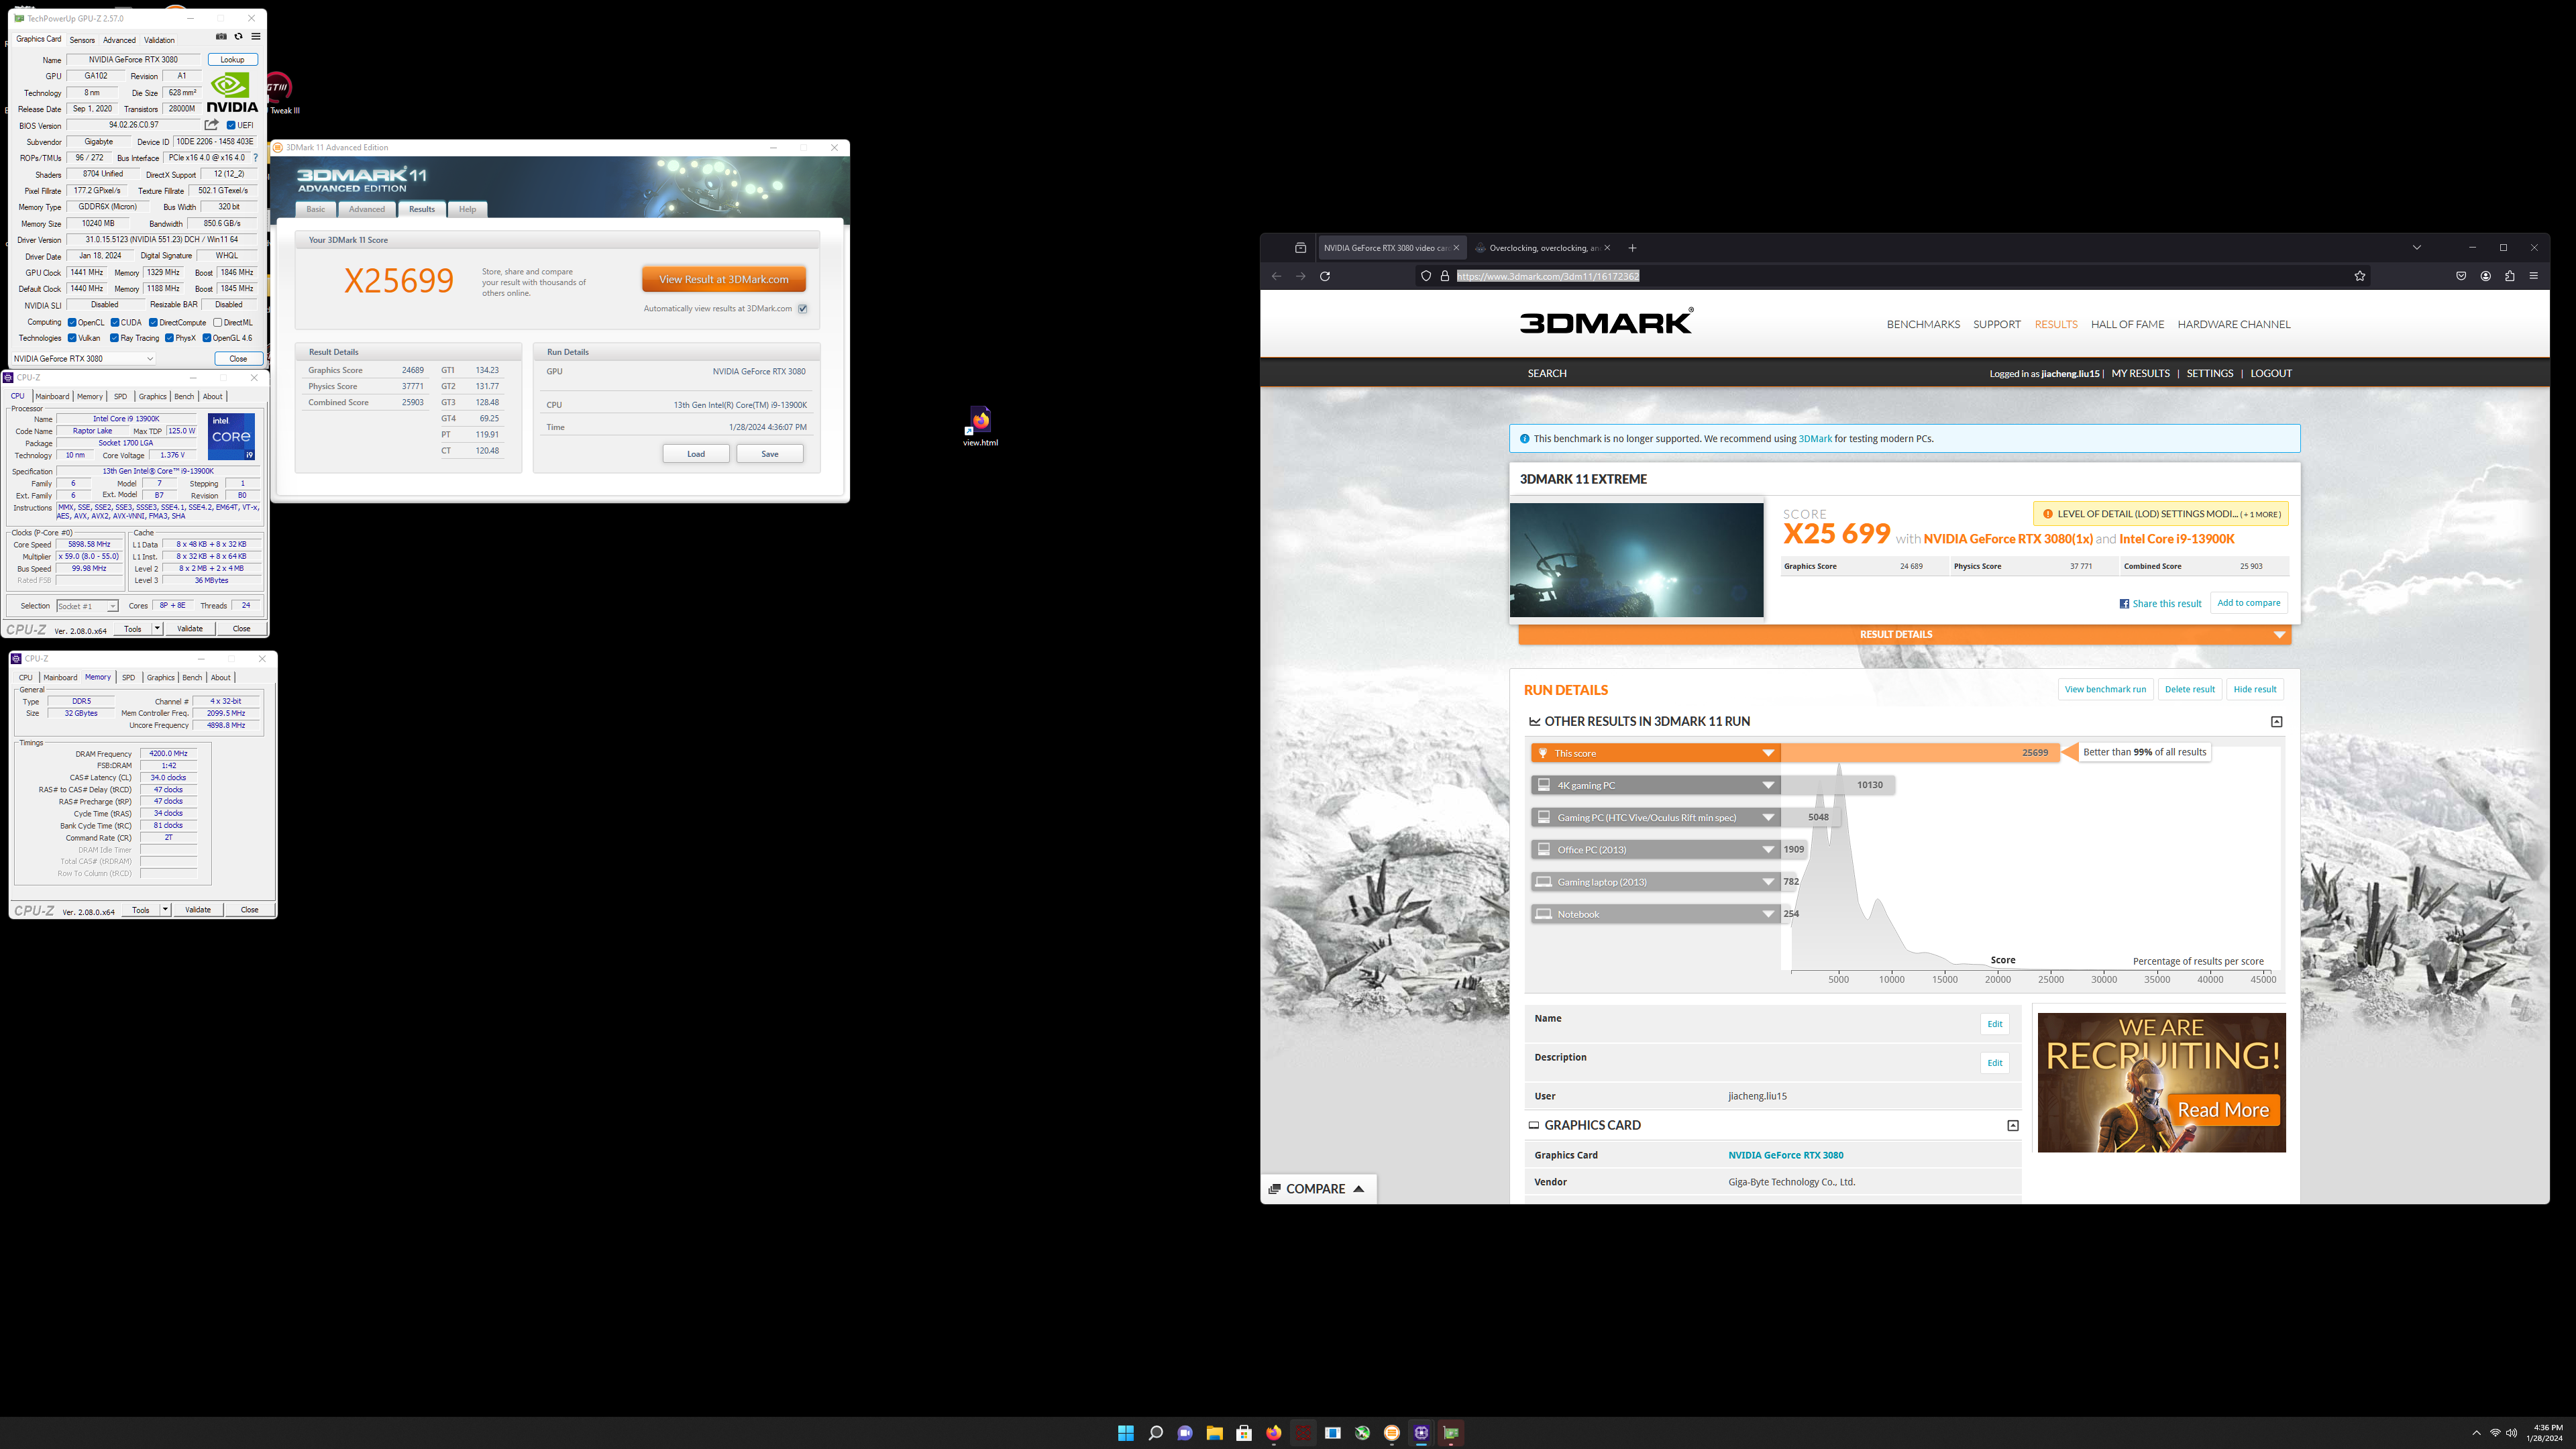Toggle the OpenCL checkbox
The width and height of the screenshot is (2576, 1449).
[72, 322]
